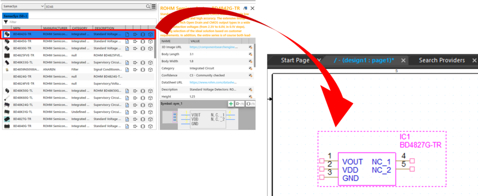Screen dimensions: 478x196
Task: Click symbol icon in BD4842G-TR row
Action: pos(135,34)
